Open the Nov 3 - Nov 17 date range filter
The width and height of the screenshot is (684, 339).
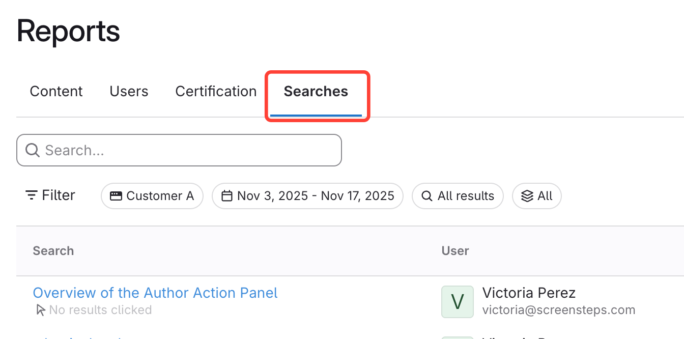point(307,196)
